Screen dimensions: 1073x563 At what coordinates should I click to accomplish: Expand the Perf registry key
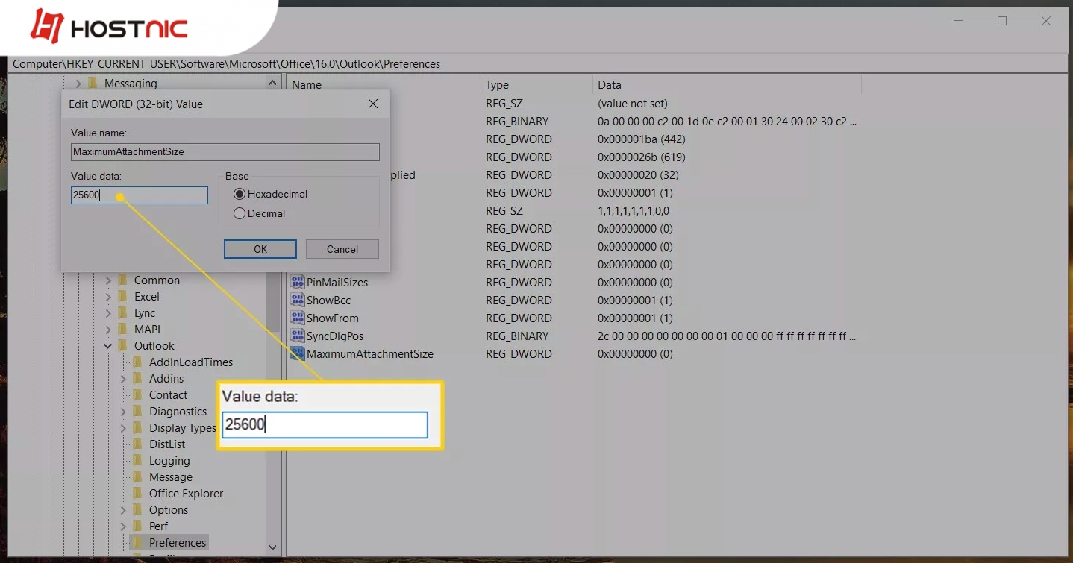(122, 526)
